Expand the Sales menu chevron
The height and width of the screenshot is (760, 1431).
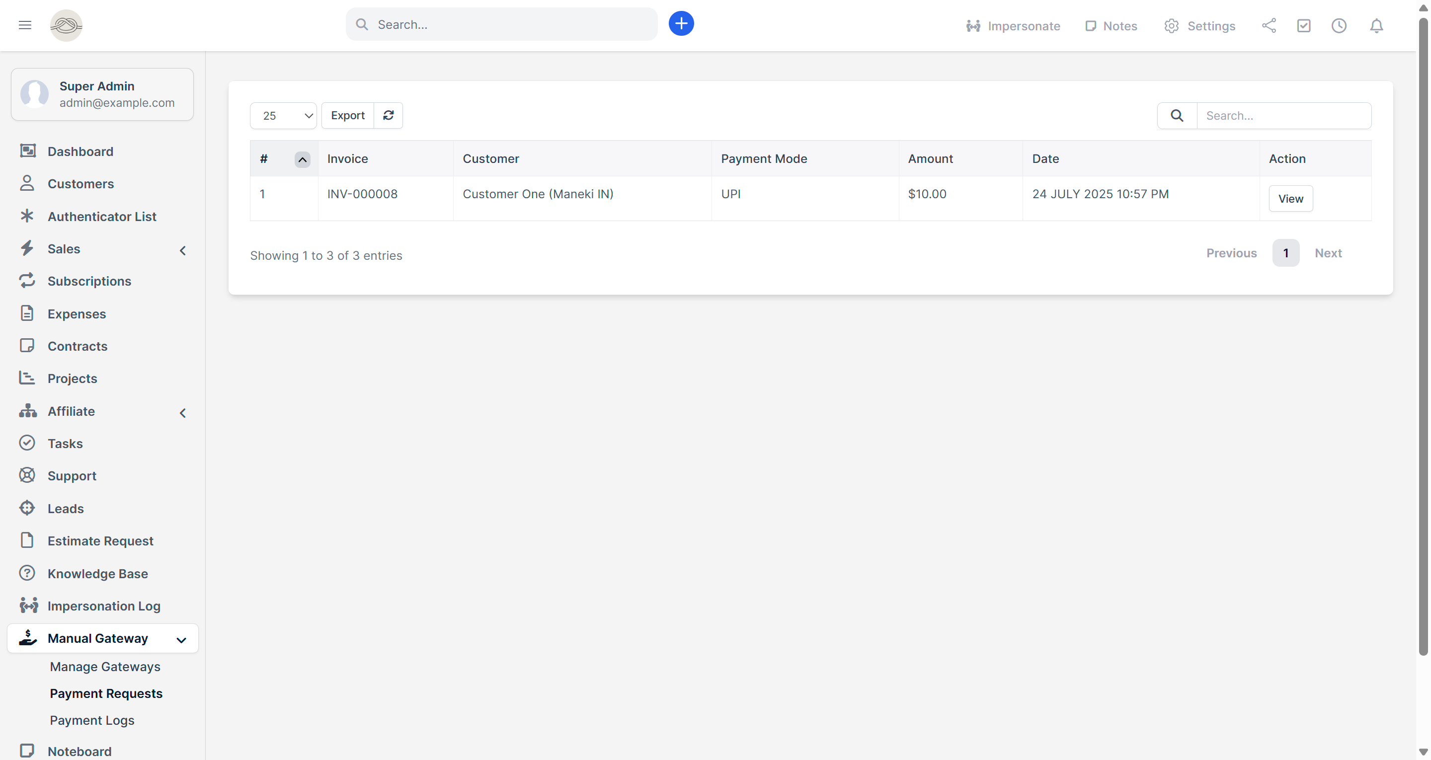pos(183,250)
